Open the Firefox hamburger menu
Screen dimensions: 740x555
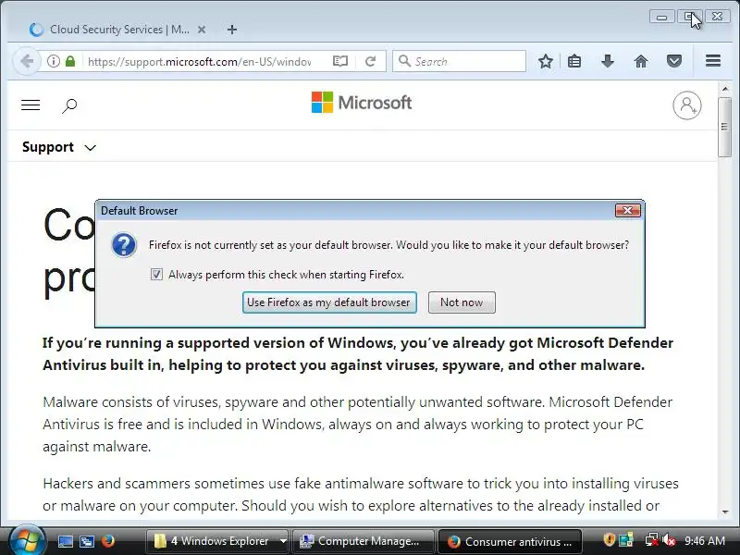[x=713, y=61]
